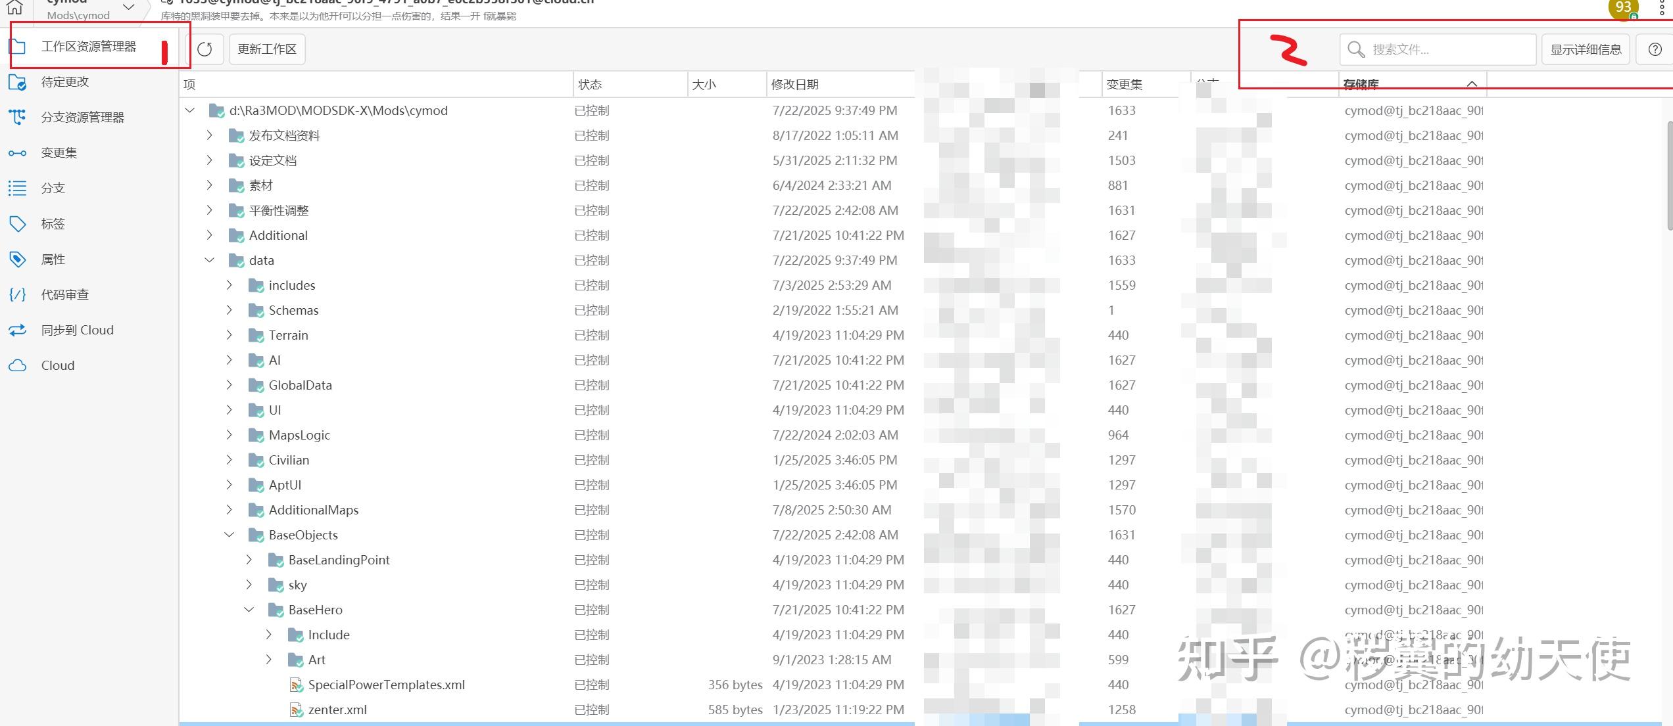Open 同步到 Cloud sync view
The width and height of the screenshot is (1673, 726).
pyautogui.click(x=77, y=330)
